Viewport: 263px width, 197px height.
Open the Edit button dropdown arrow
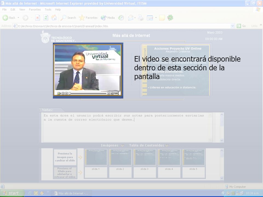pyautogui.click(x=156, y=18)
